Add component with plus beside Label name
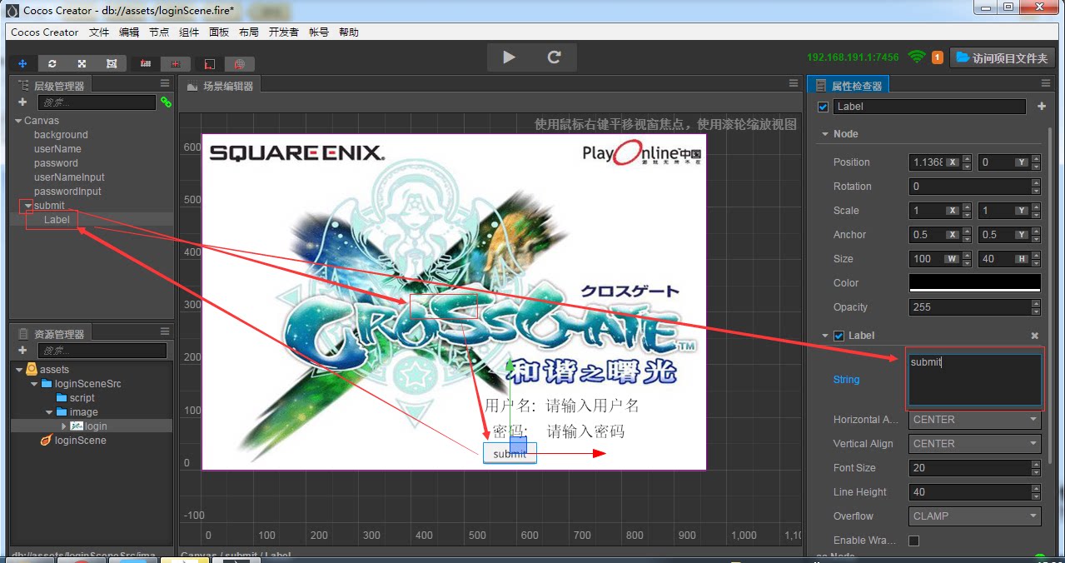 coord(1042,107)
